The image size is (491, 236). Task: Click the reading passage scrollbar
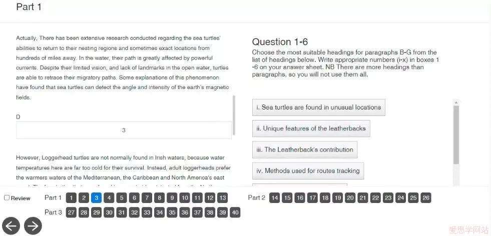pos(234,115)
